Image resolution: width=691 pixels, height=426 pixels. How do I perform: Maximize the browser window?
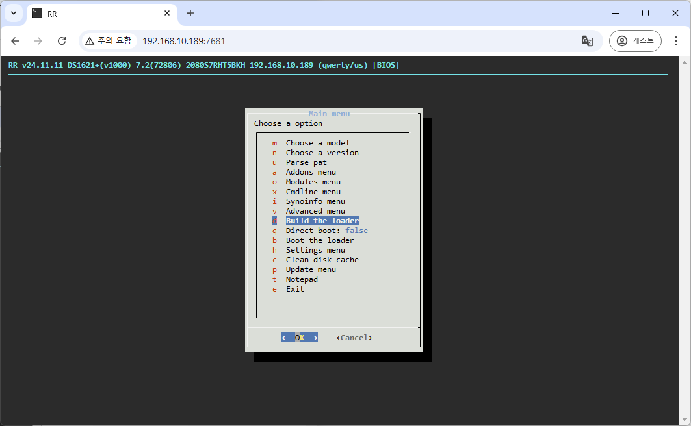tap(645, 13)
